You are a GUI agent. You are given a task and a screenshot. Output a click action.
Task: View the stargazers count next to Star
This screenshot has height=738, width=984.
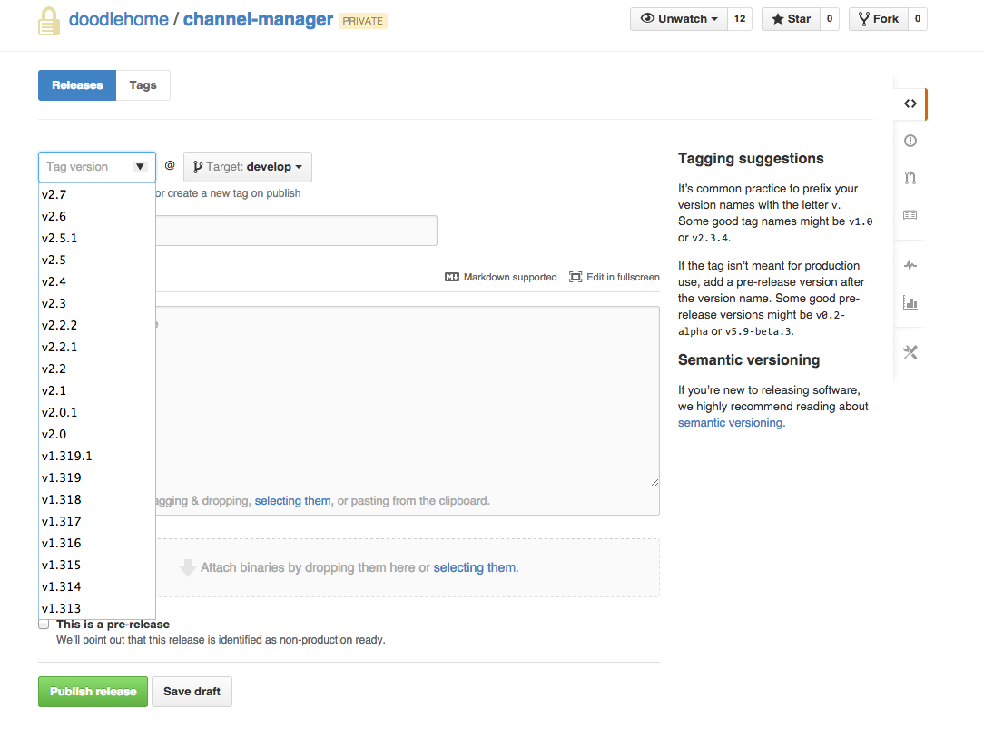(830, 19)
